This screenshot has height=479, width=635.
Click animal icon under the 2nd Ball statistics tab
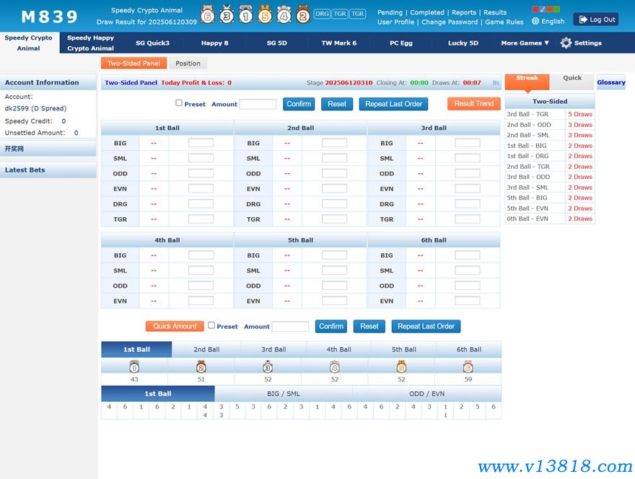(201, 366)
